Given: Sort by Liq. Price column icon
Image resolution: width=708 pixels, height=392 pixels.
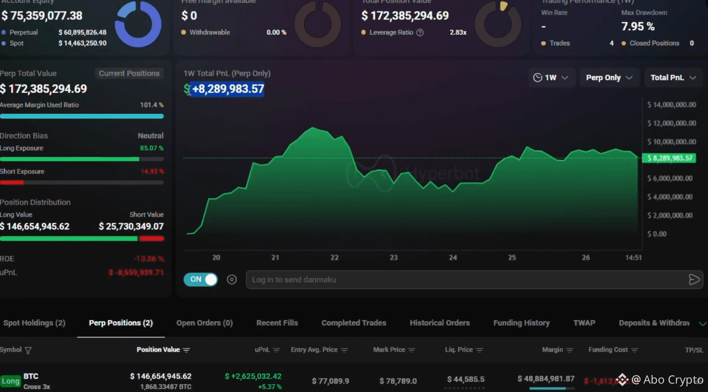Looking at the screenshot, I should [x=479, y=350].
